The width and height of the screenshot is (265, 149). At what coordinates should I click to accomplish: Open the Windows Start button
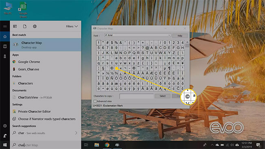[x=5, y=145]
